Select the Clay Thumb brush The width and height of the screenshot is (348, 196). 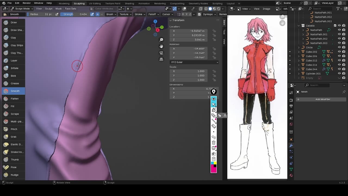point(13,53)
